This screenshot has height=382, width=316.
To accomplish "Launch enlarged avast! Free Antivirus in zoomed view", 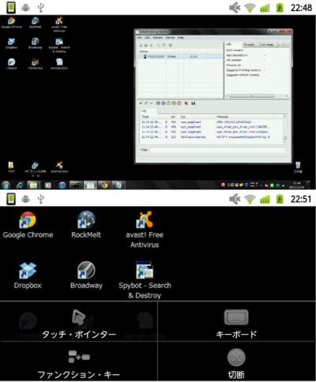I will (145, 230).
